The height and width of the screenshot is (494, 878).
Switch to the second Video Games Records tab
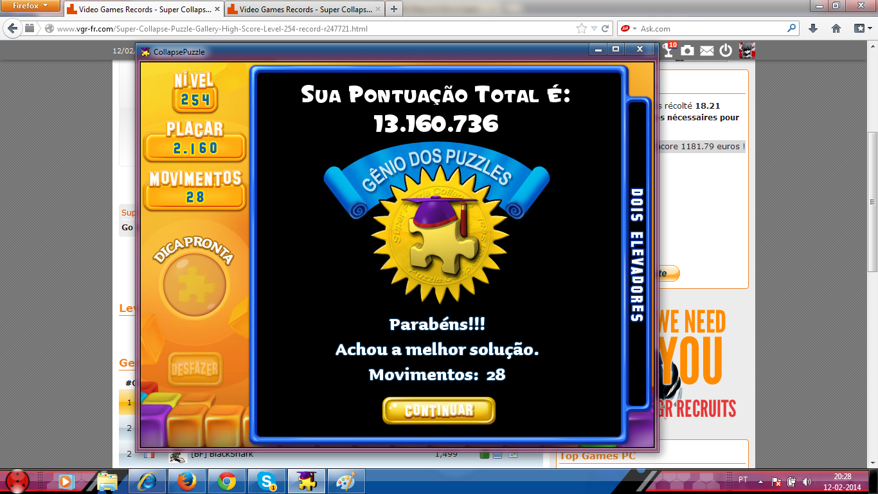click(302, 10)
